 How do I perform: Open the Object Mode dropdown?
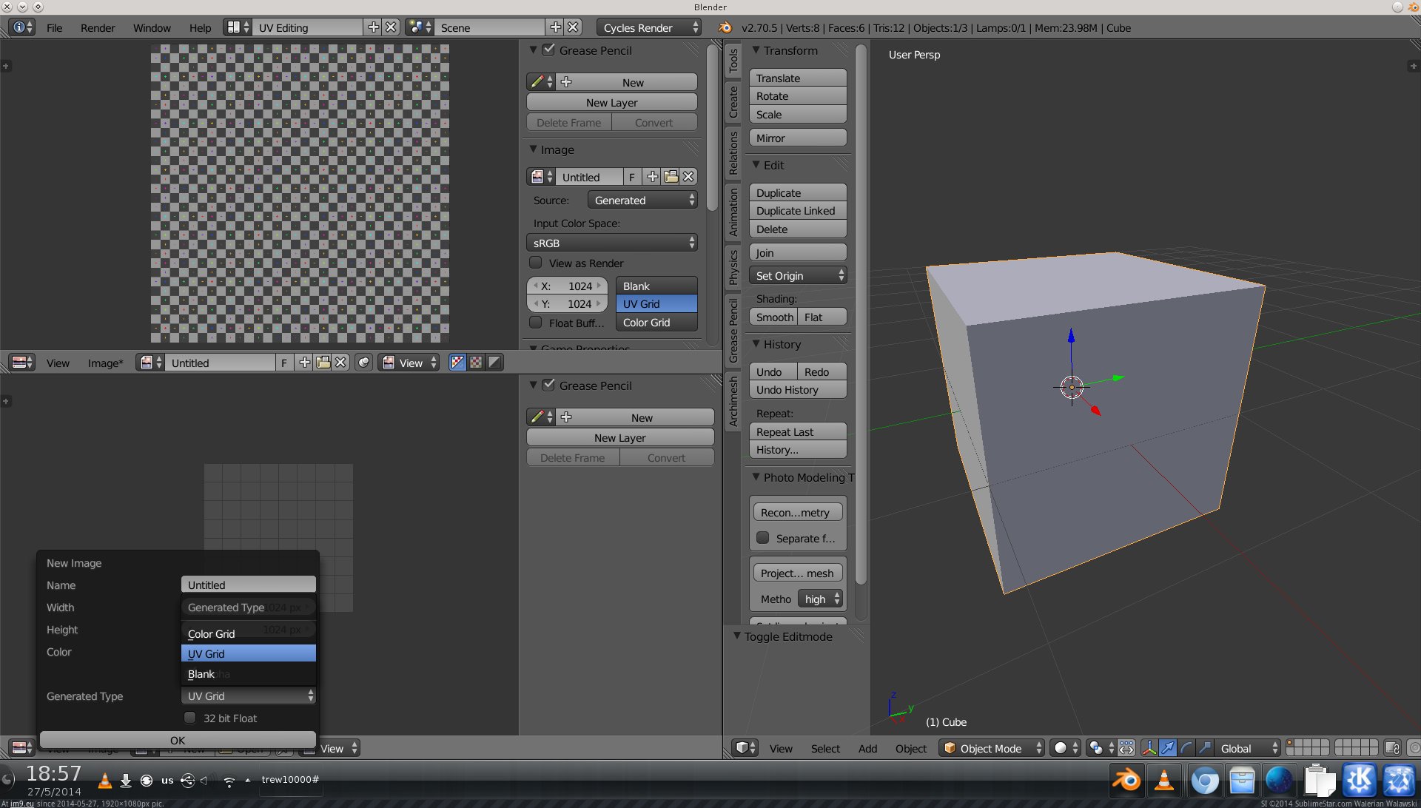(x=992, y=748)
